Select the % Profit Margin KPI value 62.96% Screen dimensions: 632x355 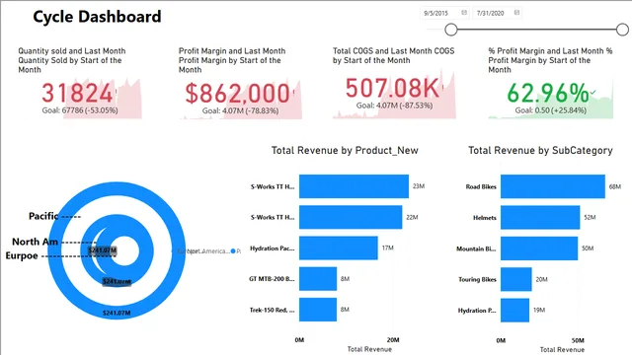point(548,94)
